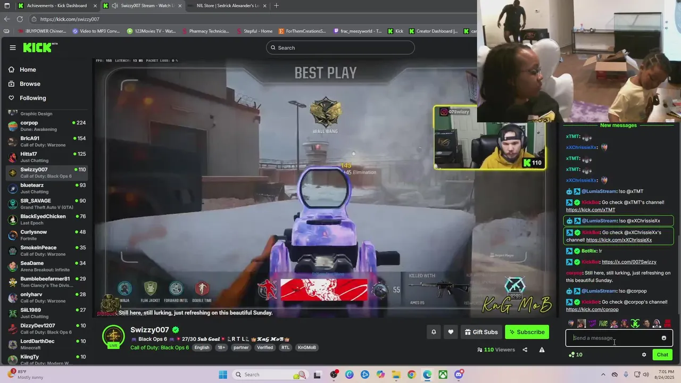Open a new browser tab
The height and width of the screenshot is (383, 681).
tap(276, 6)
